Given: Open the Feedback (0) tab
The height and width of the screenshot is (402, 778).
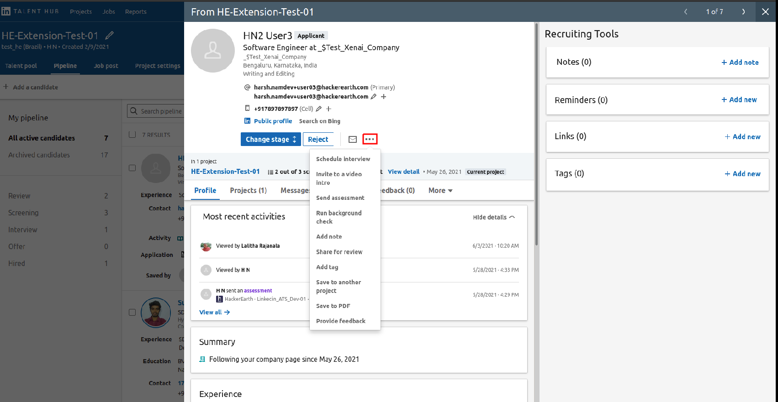Looking at the screenshot, I should [x=397, y=190].
